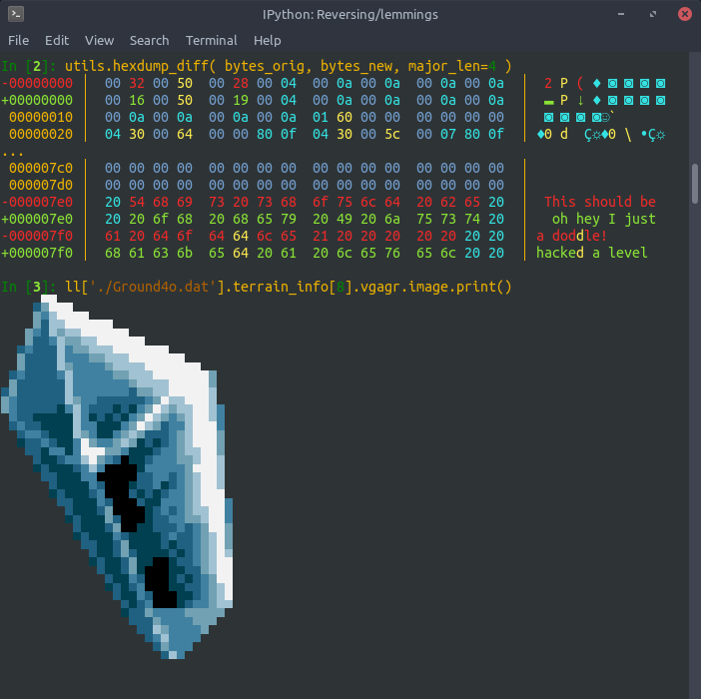Screen dimensions: 701x699
Task: Click the '-000007f0' red offset
Action: pos(37,236)
